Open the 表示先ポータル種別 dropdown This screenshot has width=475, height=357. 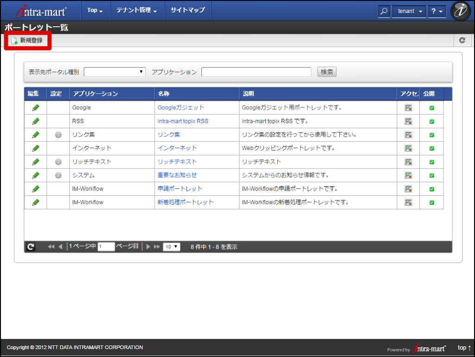point(114,72)
